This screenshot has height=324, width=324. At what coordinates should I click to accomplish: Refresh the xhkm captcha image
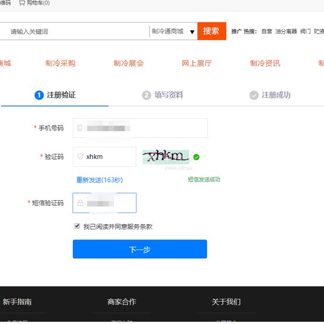166,157
